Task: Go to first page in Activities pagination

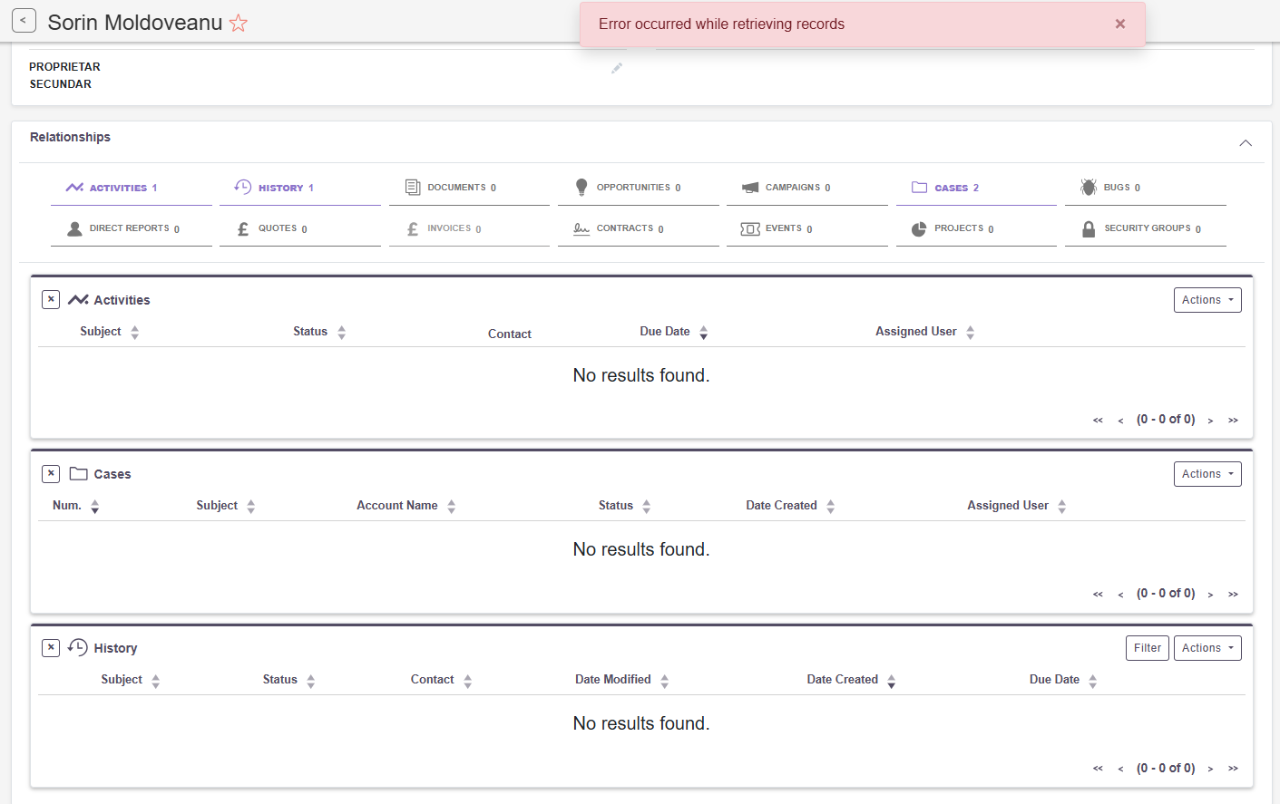Action: pyautogui.click(x=1098, y=421)
